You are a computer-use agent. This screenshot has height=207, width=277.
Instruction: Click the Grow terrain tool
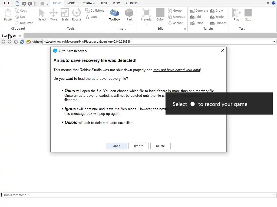[x=216, y=11]
